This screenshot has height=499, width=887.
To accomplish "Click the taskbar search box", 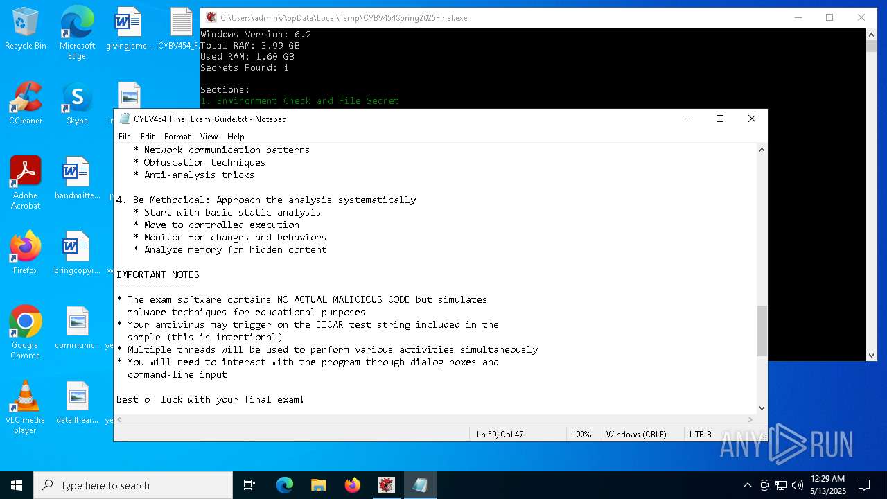I will pos(133,485).
